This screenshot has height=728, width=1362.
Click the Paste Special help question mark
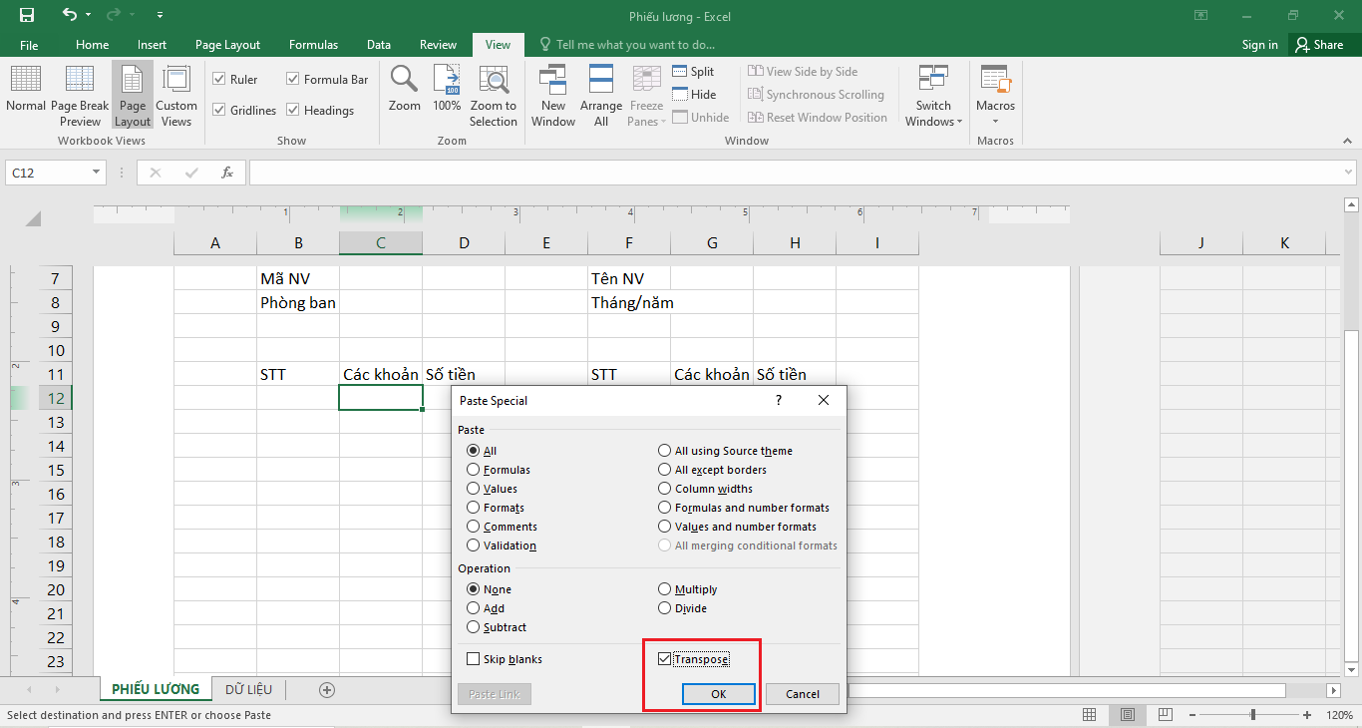(779, 400)
